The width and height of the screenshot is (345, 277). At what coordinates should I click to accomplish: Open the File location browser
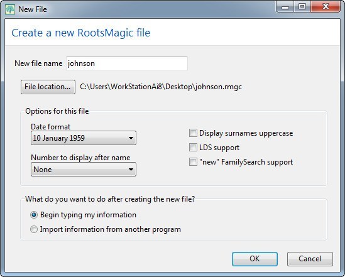coord(48,87)
